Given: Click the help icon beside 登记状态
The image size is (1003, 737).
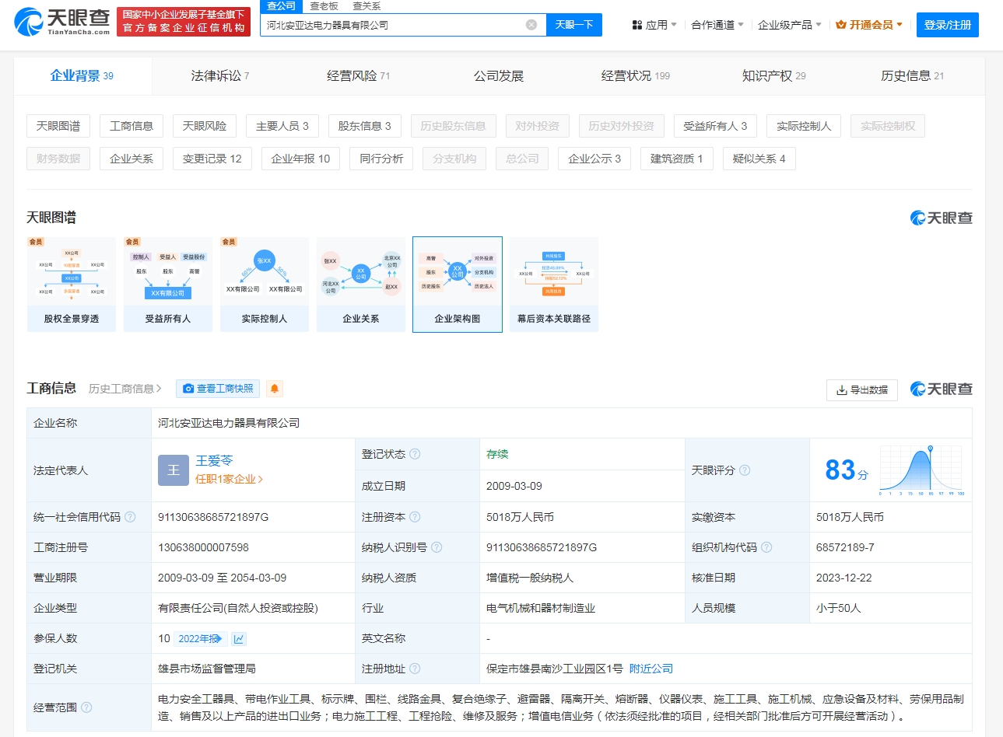Looking at the screenshot, I should pos(416,454).
